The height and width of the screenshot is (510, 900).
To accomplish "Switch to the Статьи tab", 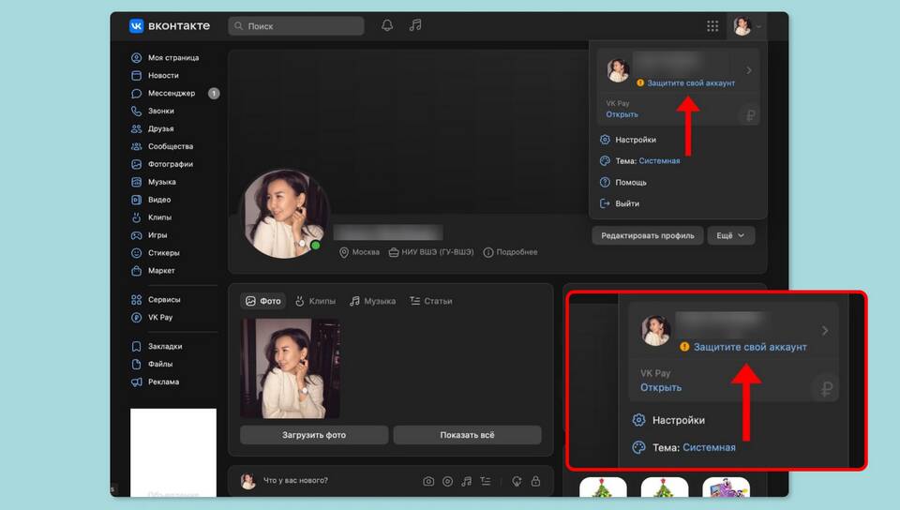I will [x=430, y=301].
